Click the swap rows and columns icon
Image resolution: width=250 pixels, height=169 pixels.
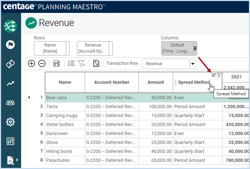[96, 63]
